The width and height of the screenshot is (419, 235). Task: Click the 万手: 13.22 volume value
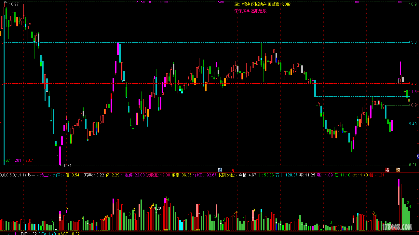(94, 175)
